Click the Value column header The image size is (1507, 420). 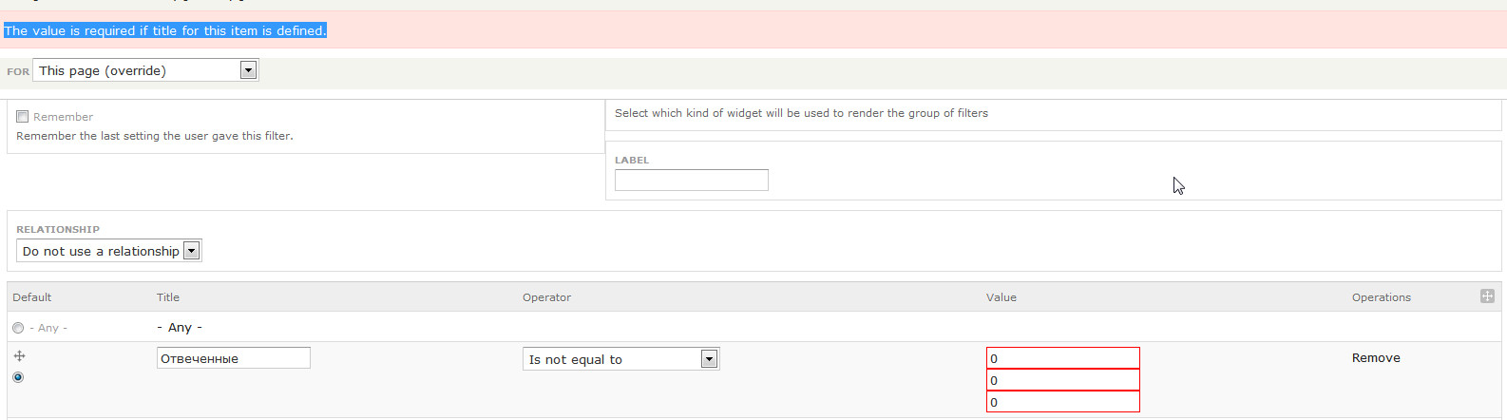[1001, 297]
